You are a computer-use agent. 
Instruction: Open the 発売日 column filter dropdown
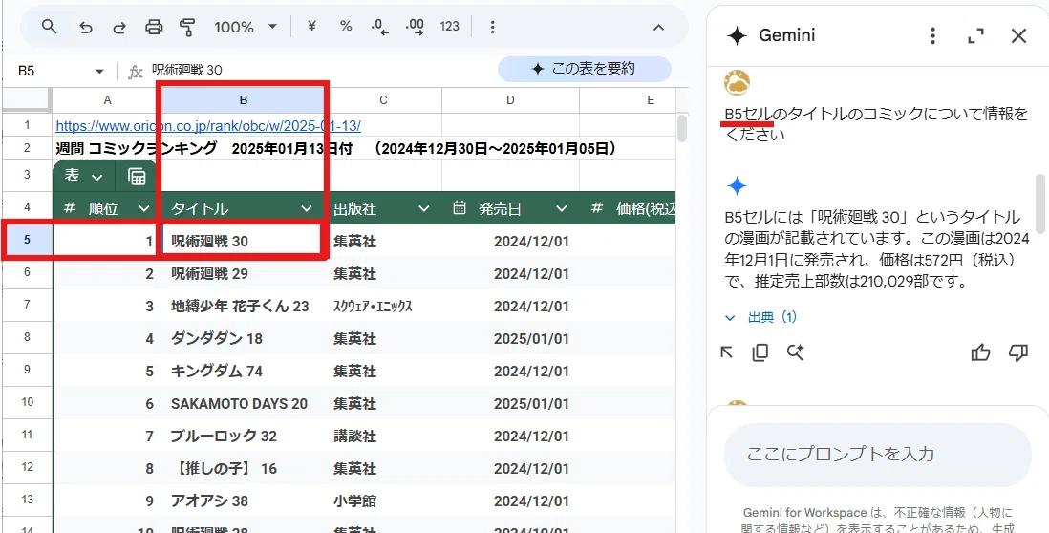pos(562,208)
